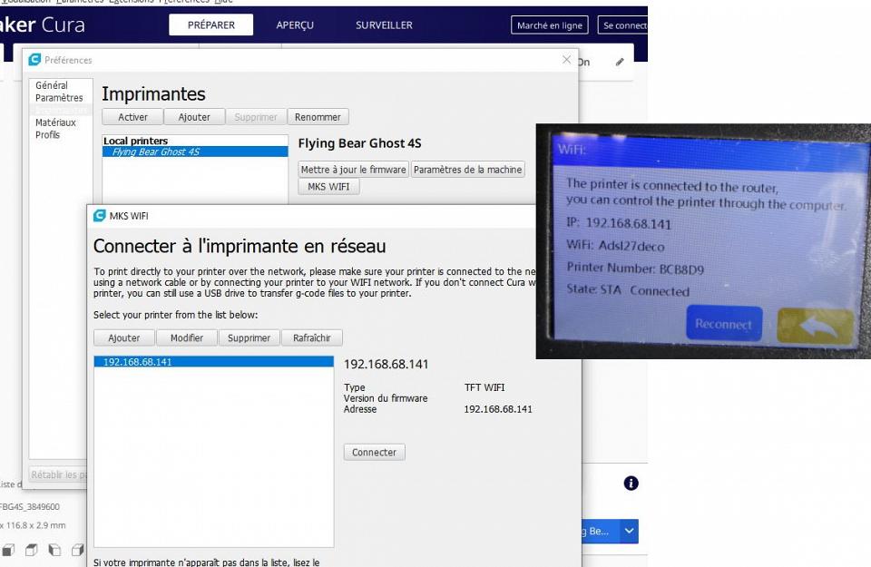Screen dimensions: 871x567
Task: Click the blue info circle icon
Action: (x=631, y=484)
